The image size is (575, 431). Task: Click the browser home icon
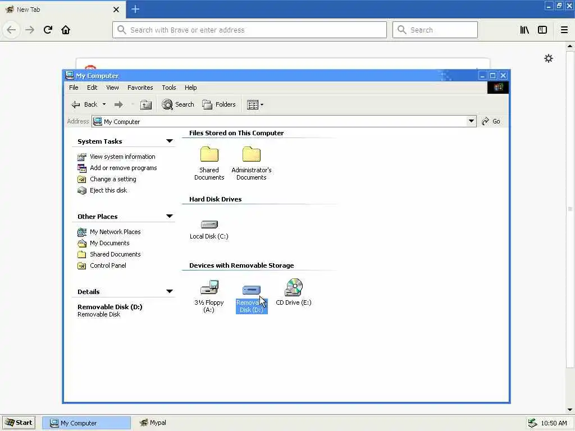pos(66,30)
